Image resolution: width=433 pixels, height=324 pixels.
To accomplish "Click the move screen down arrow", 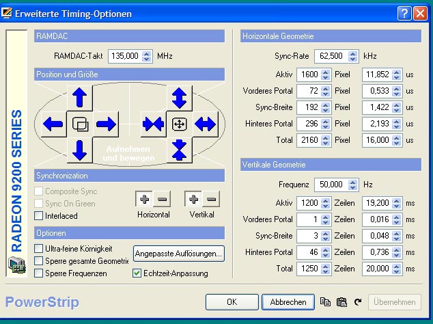I will [x=80, y=148].
